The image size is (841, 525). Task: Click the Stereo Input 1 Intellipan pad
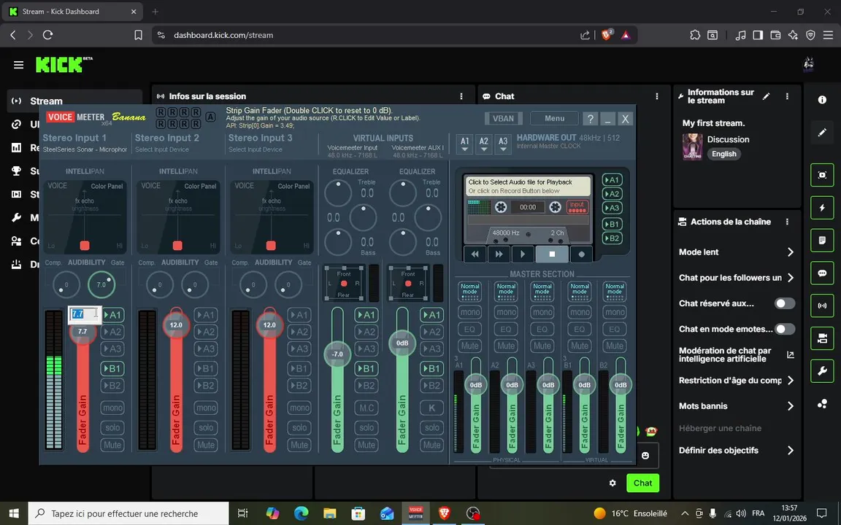click(x=85, y=217)
